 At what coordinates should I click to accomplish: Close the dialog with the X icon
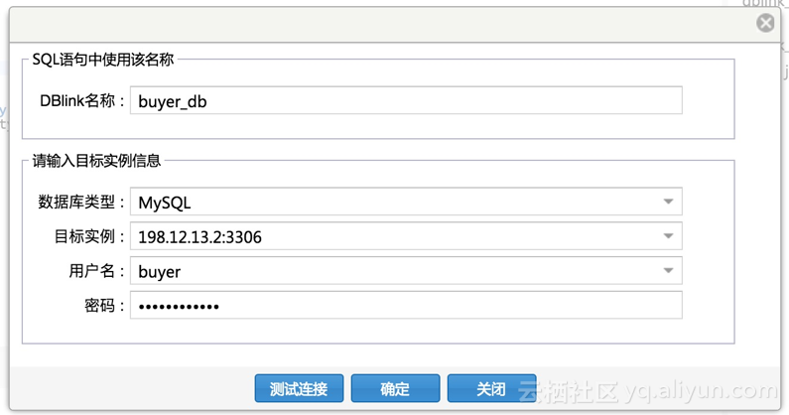pos(765,23)
